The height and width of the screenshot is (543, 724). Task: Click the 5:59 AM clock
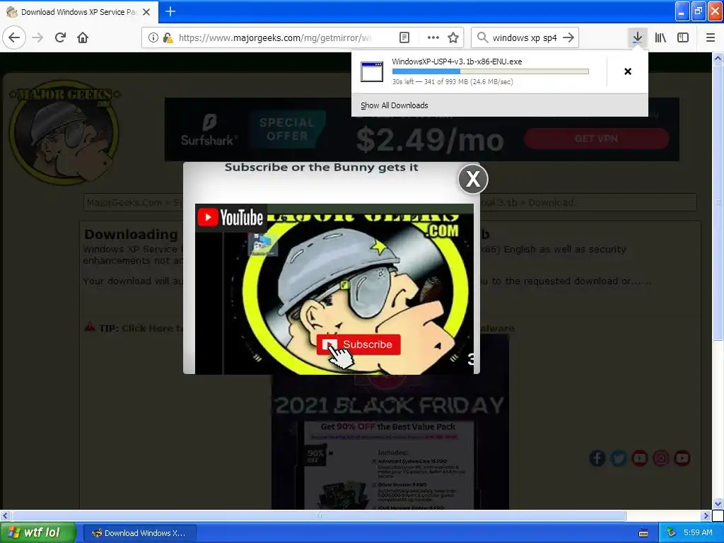tap(698, 533)
